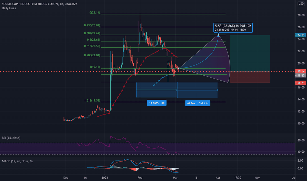Click the 10.00 price scale label
Image resolution: width=307 pixels, height=181 pixels.
click(301, 123)
